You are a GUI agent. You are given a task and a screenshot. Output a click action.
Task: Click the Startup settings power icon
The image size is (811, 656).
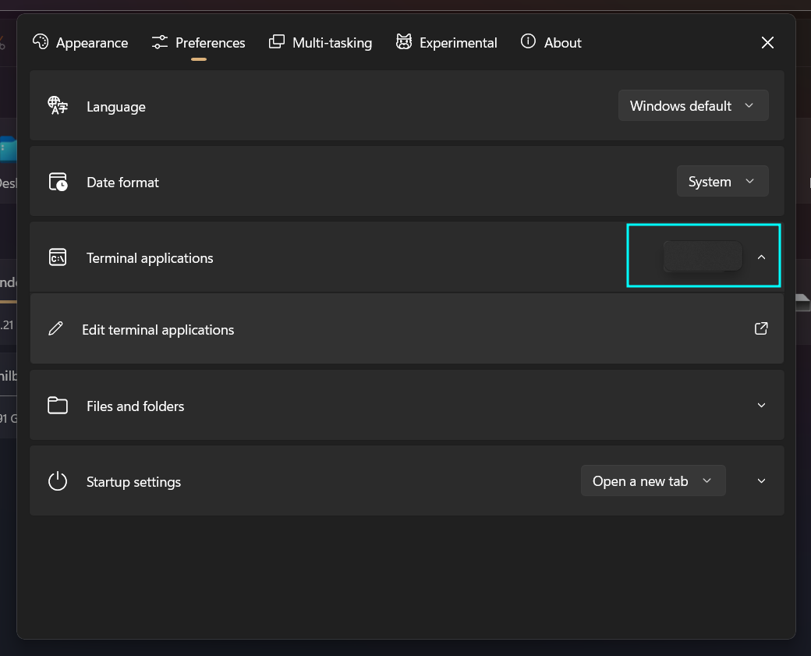pos(57,480)
